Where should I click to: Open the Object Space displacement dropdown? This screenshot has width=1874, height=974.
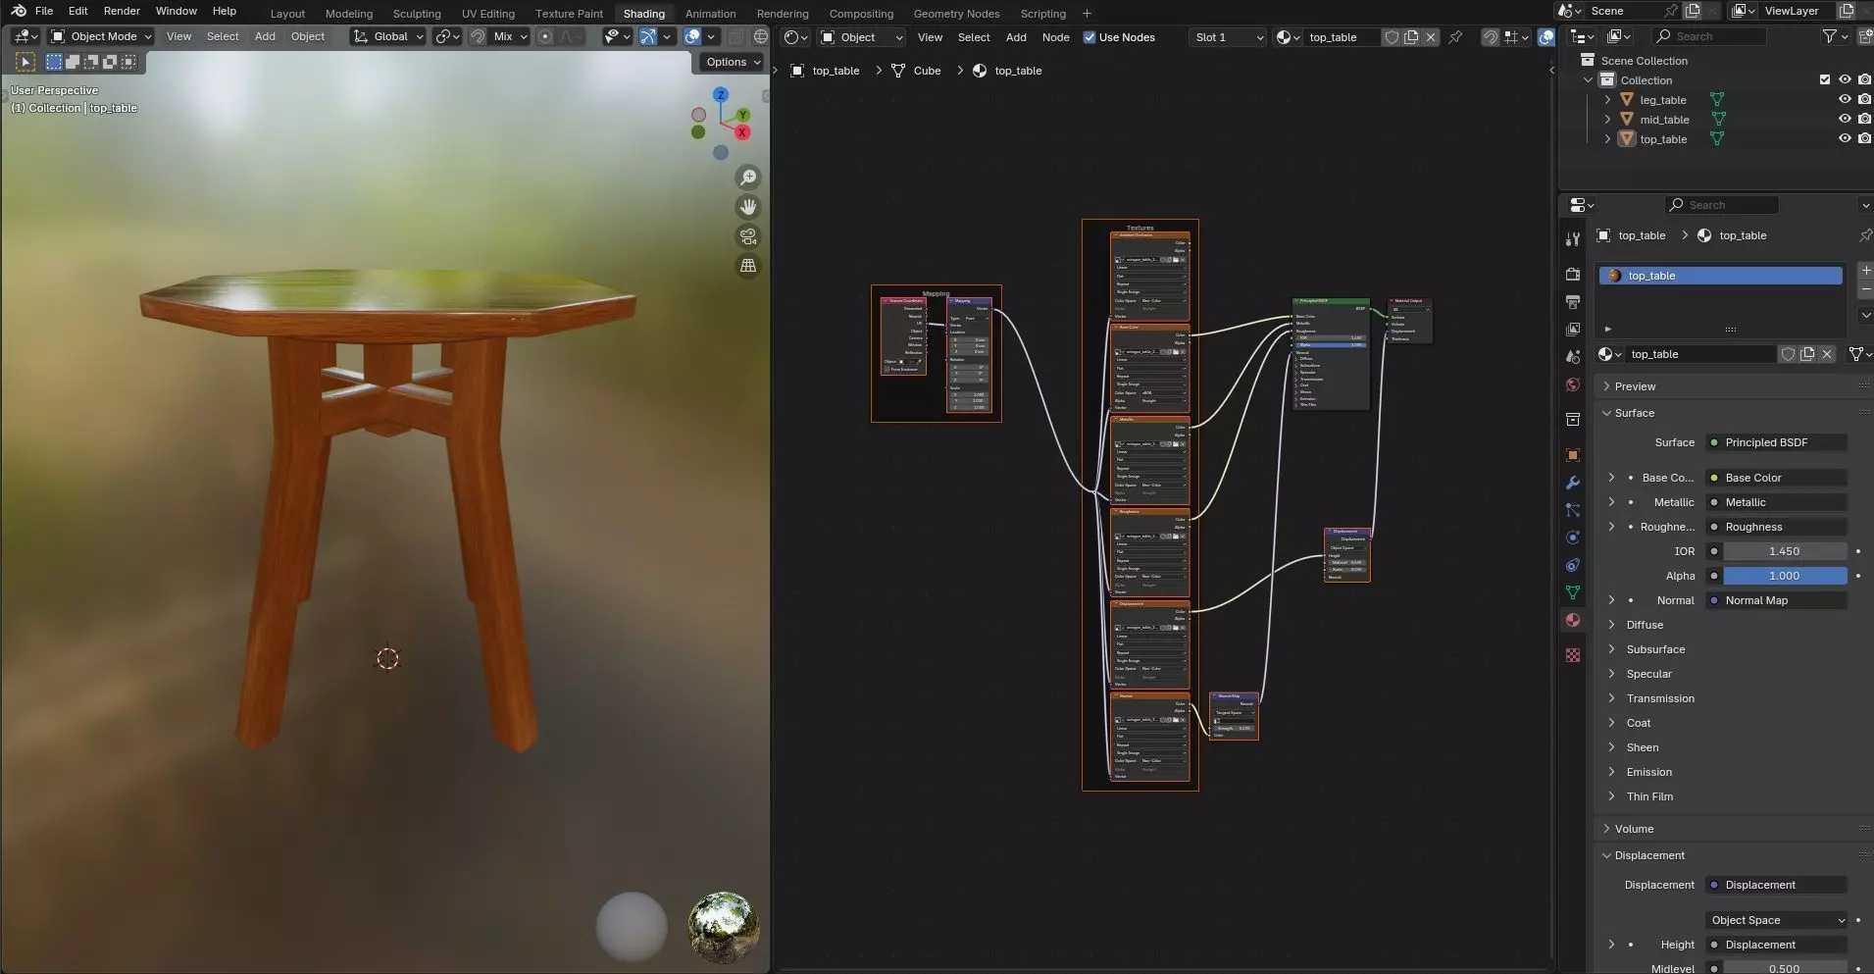1778,920
